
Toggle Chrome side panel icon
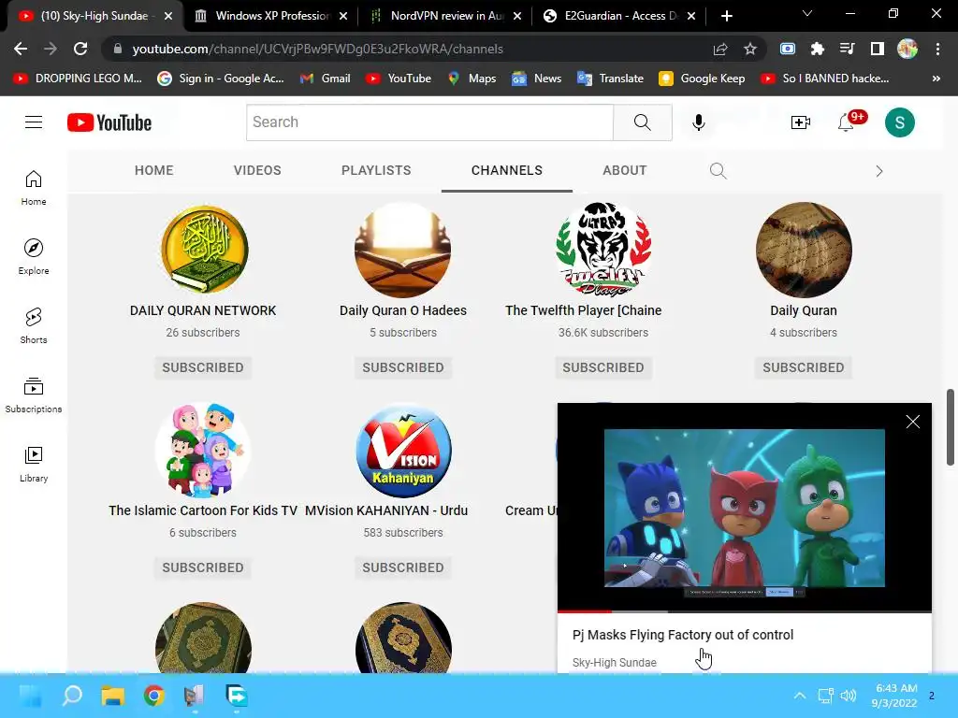click(x=878, y=49)
